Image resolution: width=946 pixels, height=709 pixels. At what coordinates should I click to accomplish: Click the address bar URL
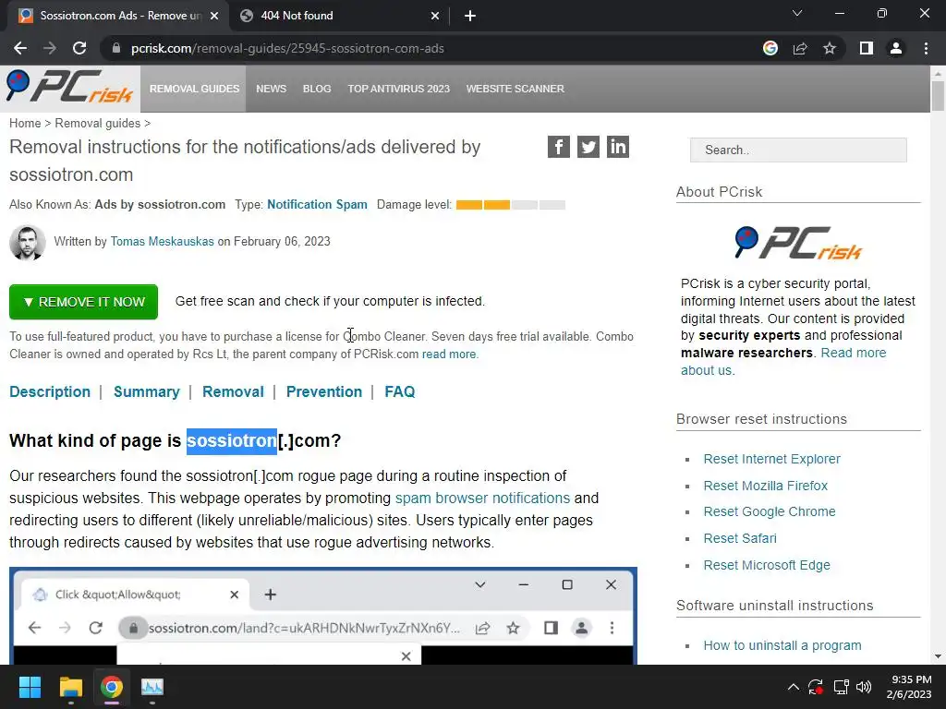(287, 48)
